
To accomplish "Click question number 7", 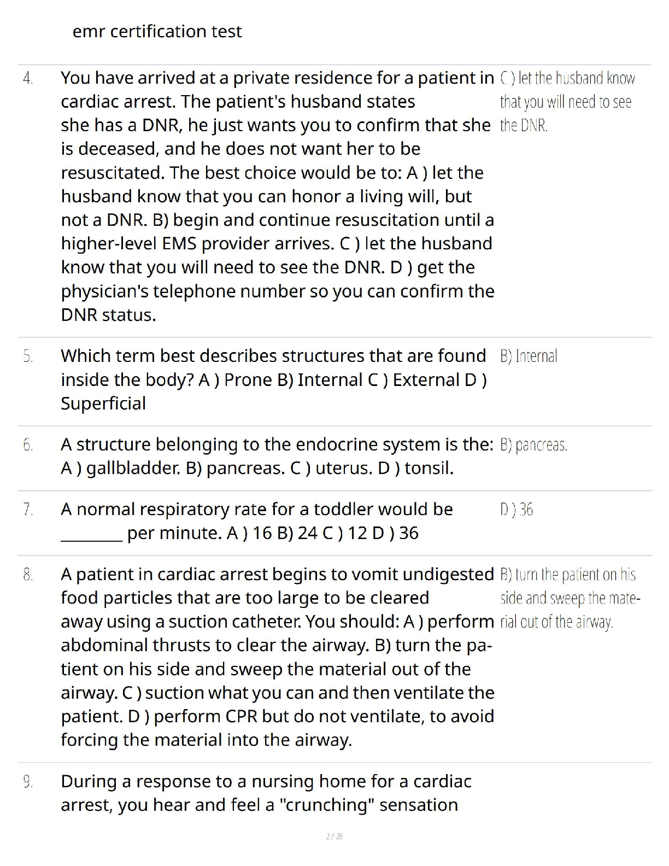I will coord(28,510).
